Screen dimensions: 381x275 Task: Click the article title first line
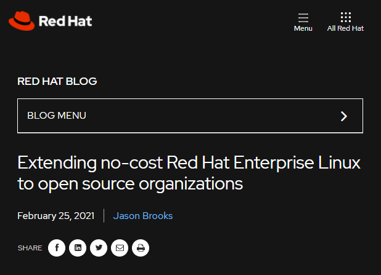point(189,164)
